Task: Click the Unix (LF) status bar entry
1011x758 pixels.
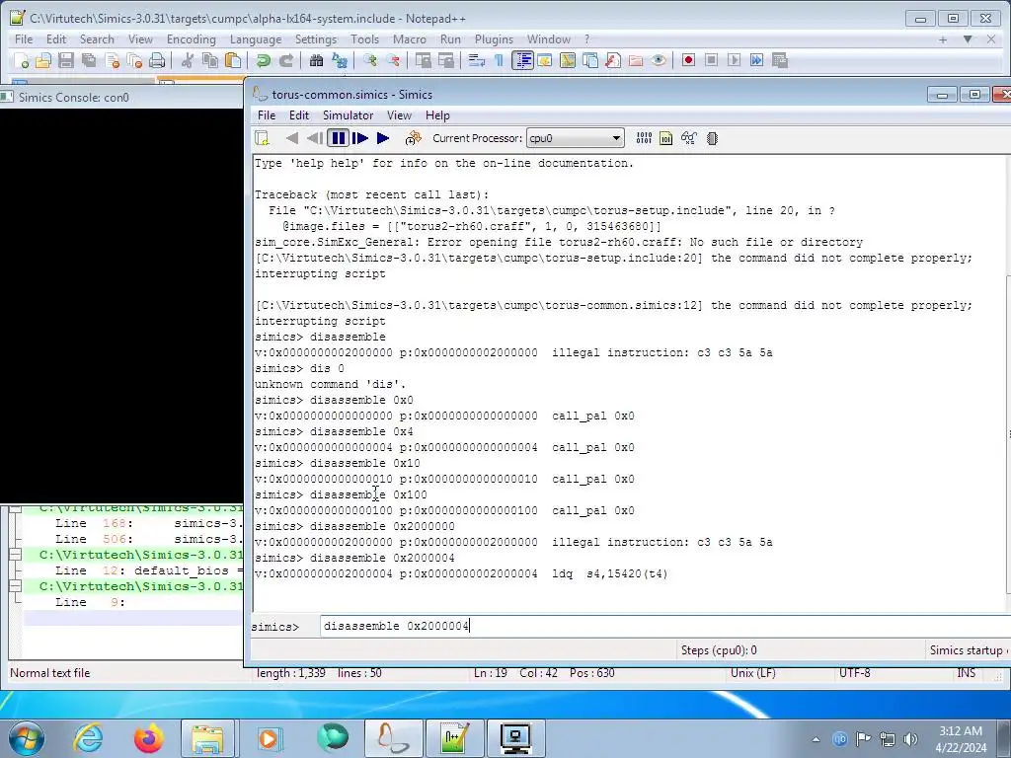Action: [752, 673]
